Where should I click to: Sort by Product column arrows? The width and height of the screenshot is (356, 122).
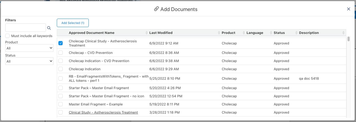click(x=244, y=33)
